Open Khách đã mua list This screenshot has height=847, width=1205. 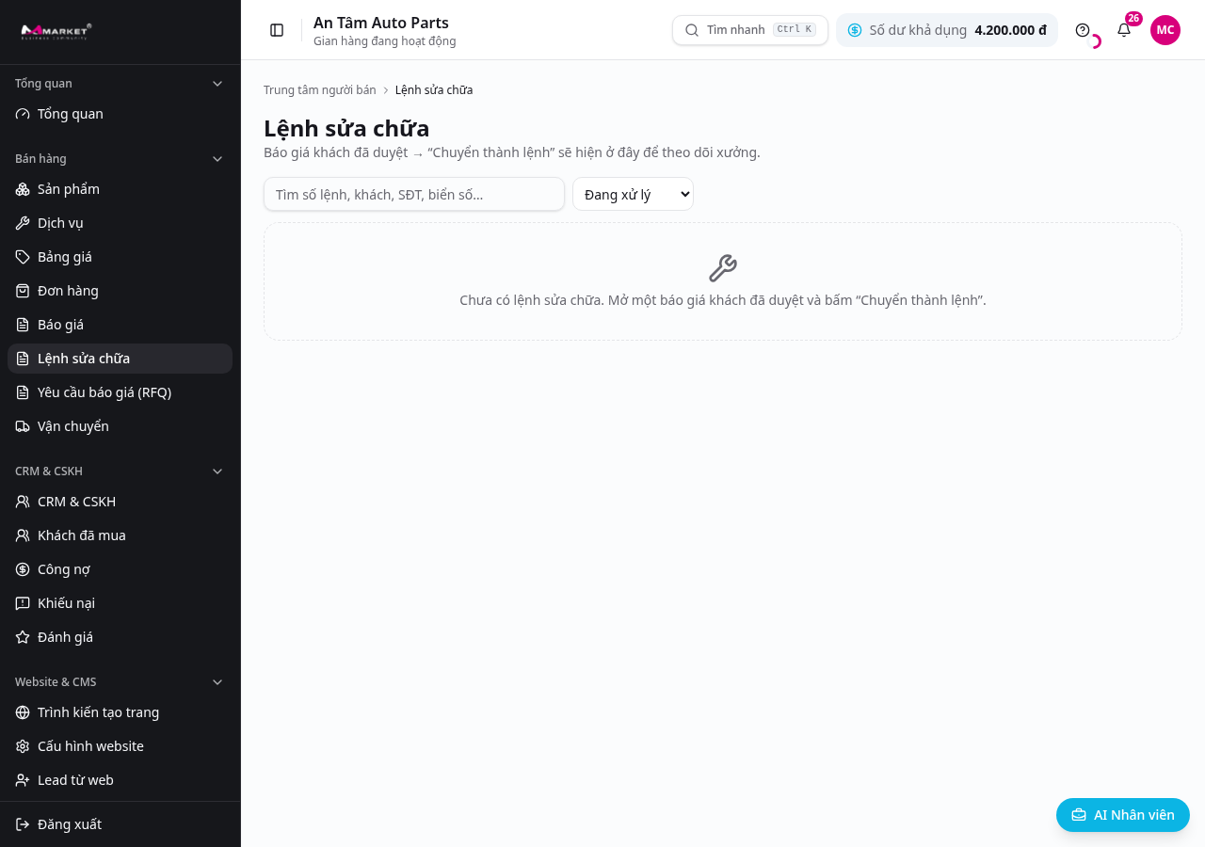click(120, 535)
